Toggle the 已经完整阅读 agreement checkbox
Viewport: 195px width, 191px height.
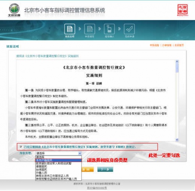coord(21,147)
